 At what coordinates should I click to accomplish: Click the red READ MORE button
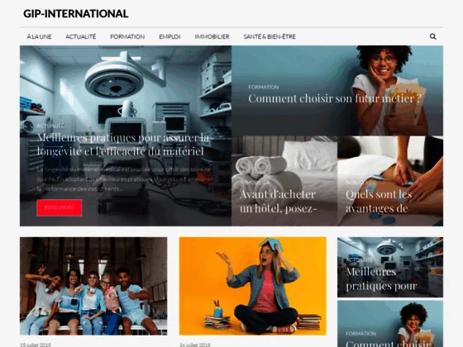(x=59, y=207)
